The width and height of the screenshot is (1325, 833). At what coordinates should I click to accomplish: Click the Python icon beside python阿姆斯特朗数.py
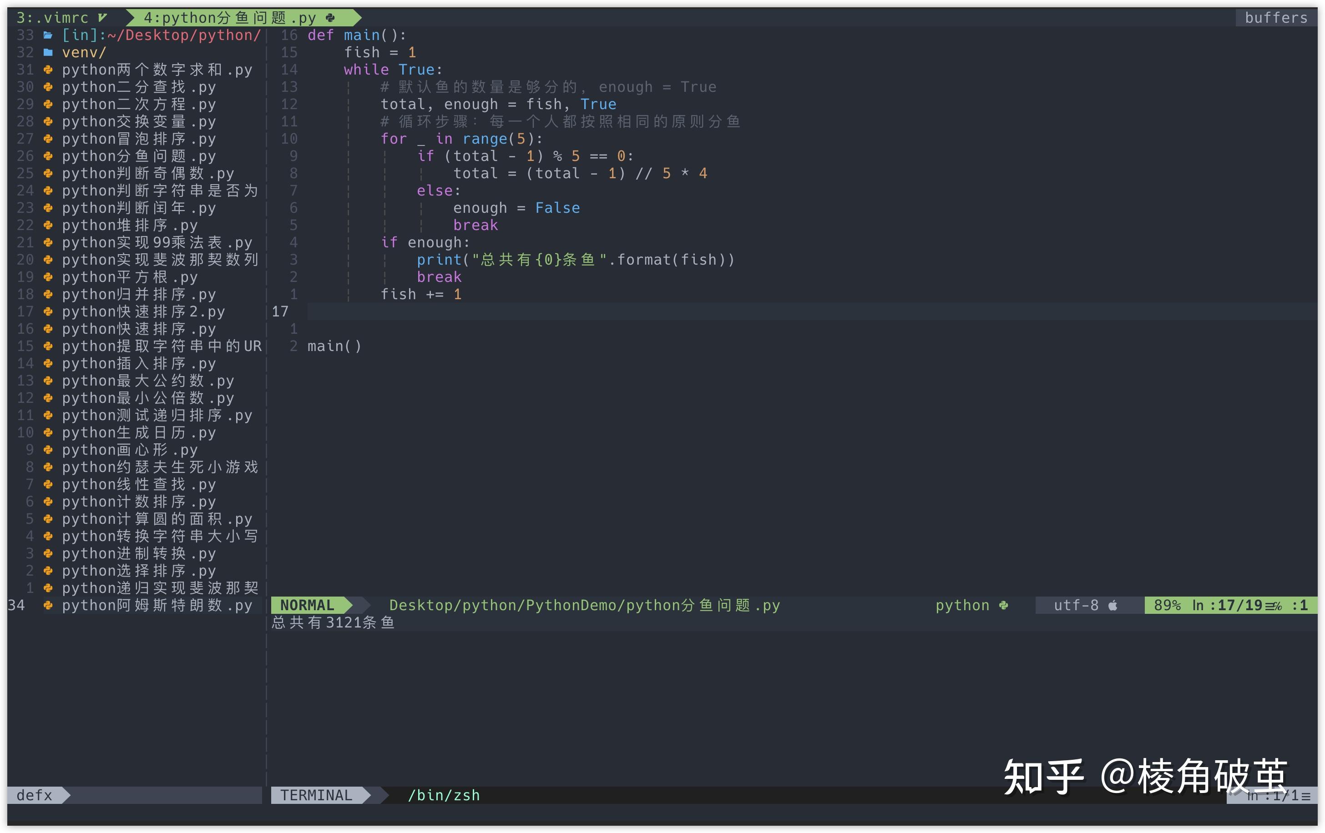click(x=48, y=605)
